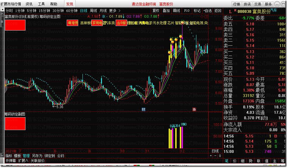Click the + zoom button below the chart
The image size is (288, 168).
point(211,156)
